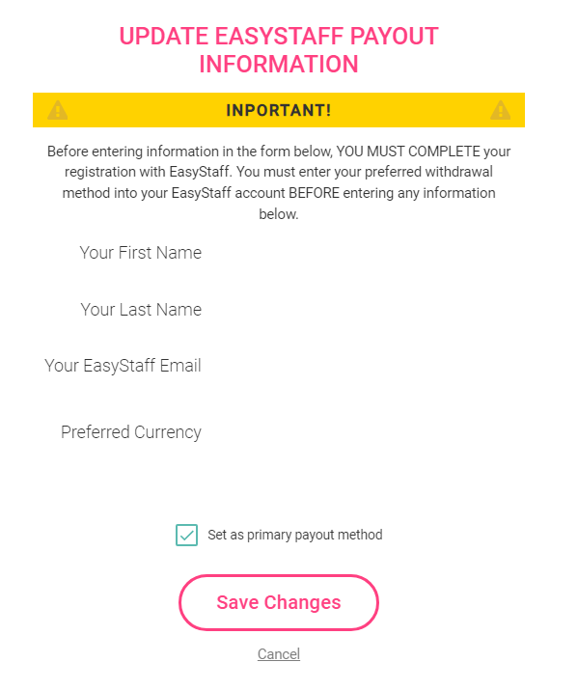The image size is (578, 690).
Task: Untick the primary payout method checkbox
Action: 186,535
